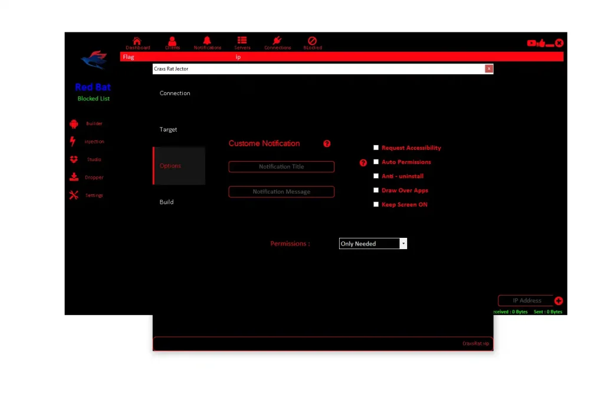Click the plus icon beside IP Address
Viewport: 604px width, 396px height.
click(x=559, y=301)
